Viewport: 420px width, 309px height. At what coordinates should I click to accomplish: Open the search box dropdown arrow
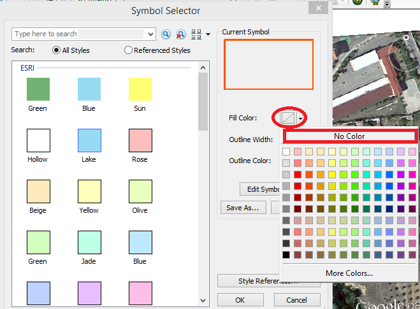(150, 34)
